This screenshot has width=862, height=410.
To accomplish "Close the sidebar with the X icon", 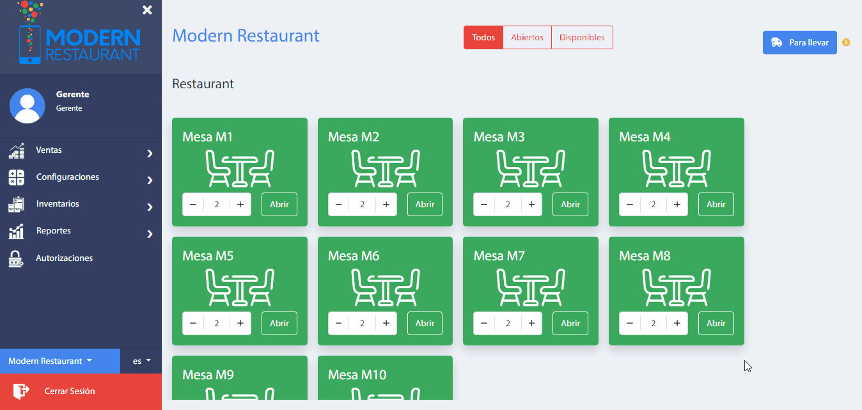I will [147, 10].
